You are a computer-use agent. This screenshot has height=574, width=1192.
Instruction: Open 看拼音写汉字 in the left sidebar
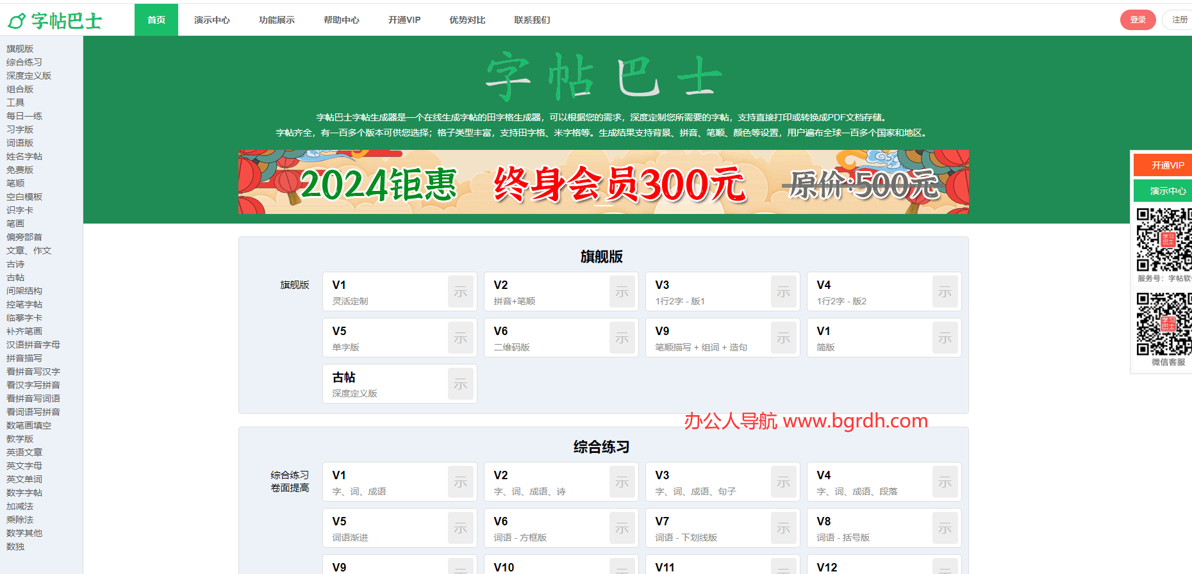pos(33,372)
